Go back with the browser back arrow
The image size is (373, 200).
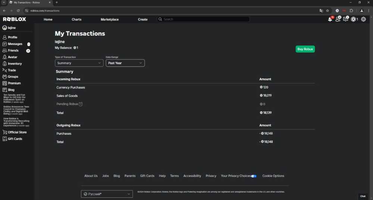[x=4, y=11]
